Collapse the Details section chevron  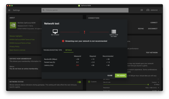[158, 79]
